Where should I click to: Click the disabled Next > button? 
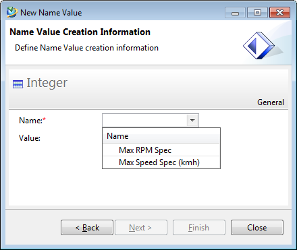click(x=141, y=228)
